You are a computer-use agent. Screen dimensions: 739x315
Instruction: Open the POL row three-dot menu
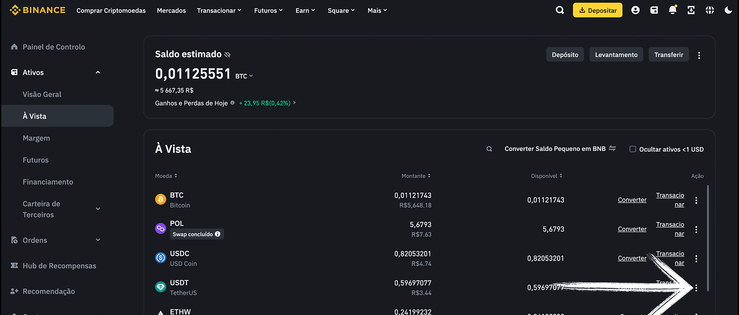696,230
